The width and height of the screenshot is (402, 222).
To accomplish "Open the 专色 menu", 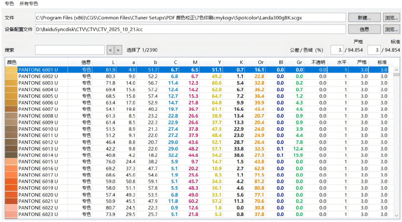I will click(9, 4).
